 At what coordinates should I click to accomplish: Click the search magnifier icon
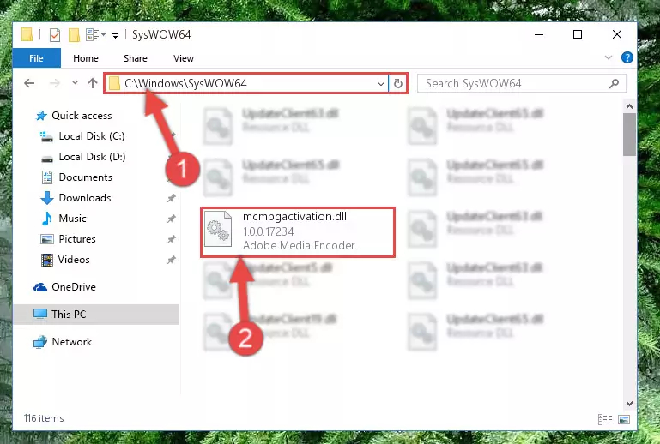(x=615, y=83)
